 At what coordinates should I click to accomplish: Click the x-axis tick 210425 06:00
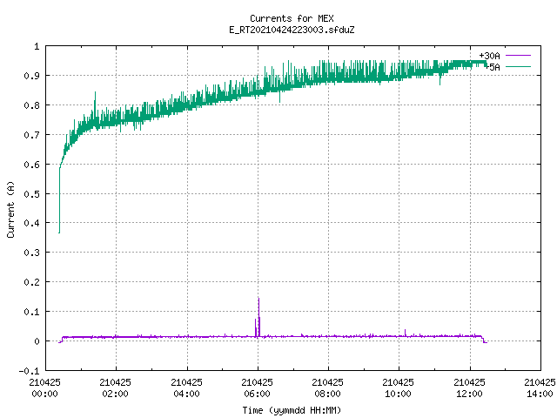point(258,388)
